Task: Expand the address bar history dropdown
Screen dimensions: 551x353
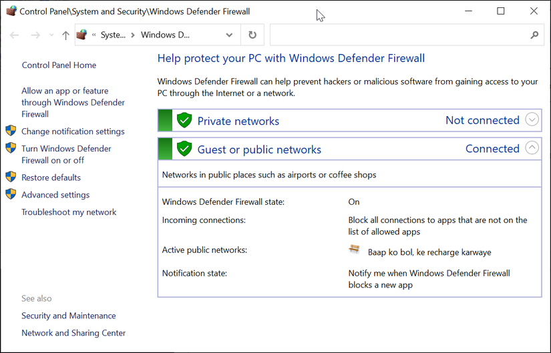Action: [229, 35]
